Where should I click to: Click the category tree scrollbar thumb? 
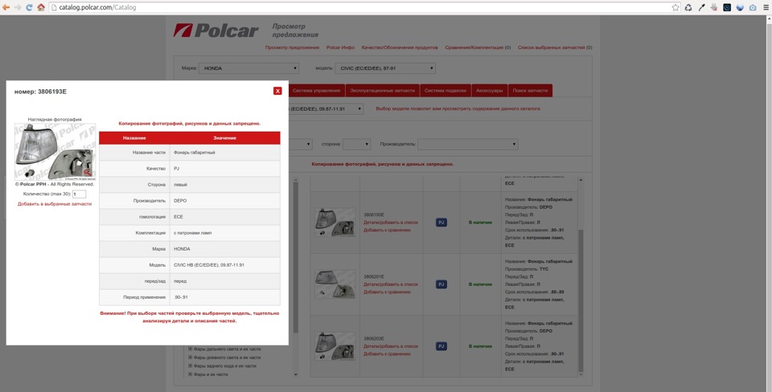click(295, 257)
